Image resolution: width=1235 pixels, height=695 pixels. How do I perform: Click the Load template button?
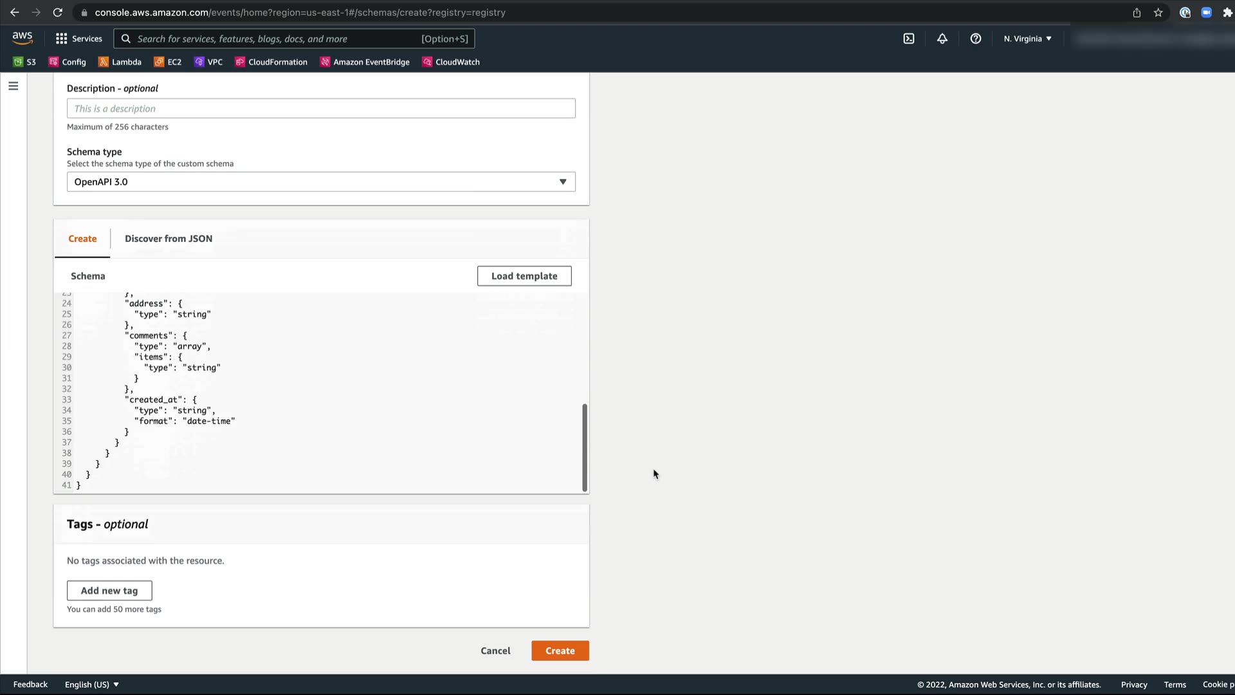(x=524, y=276)
